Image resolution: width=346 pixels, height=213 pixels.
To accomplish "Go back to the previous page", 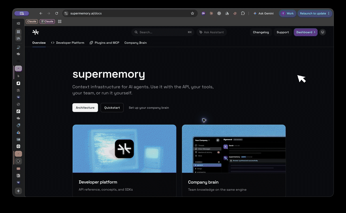I will pyautogui.click(x=41, y=13).
